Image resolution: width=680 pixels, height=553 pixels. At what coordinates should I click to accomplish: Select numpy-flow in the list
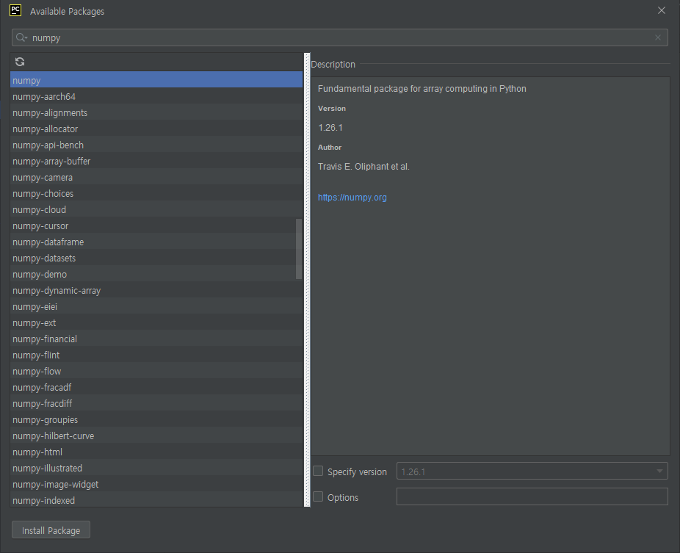[x=156, y=372]
